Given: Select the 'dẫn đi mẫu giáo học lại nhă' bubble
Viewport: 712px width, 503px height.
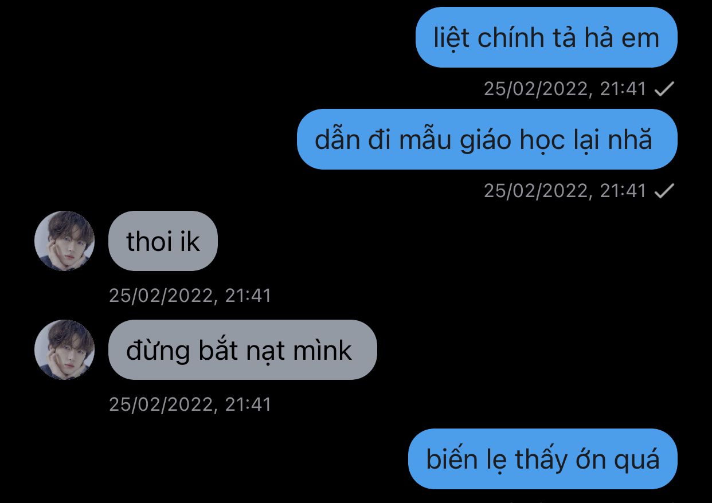Looking at the screenshot, I should pos(487,139).
